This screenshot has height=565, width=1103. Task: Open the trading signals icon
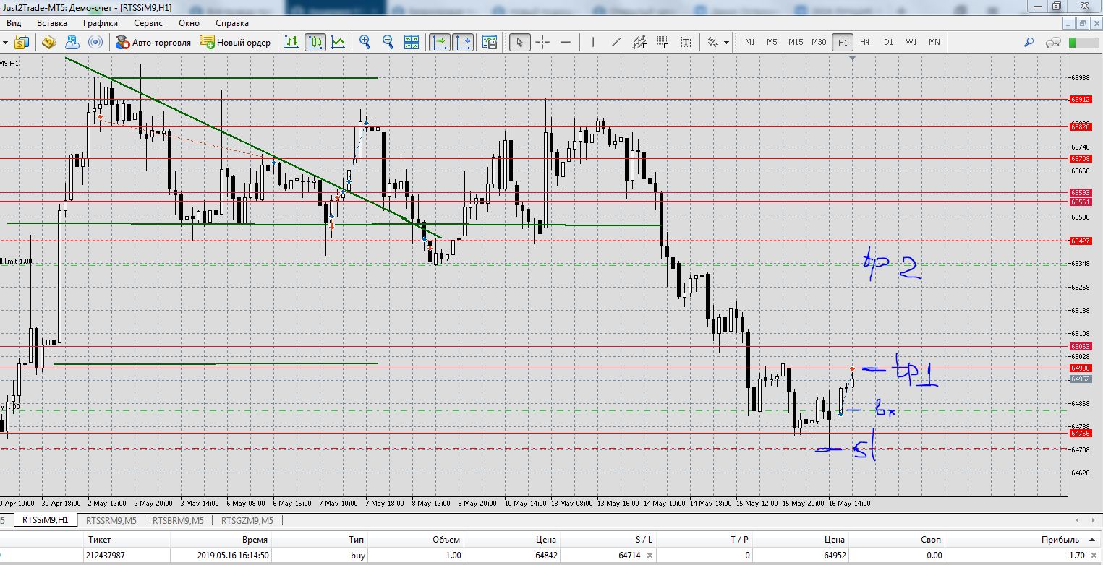click(x=95, y=42)
